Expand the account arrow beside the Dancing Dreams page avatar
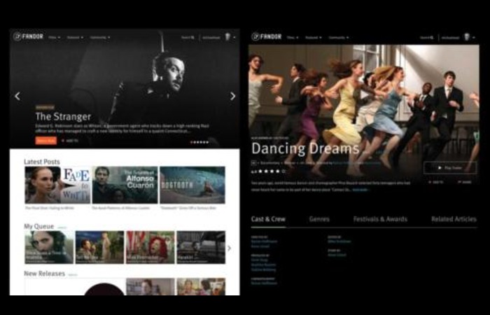The width and height of the screenshot is (490, 315). (474, 38)
